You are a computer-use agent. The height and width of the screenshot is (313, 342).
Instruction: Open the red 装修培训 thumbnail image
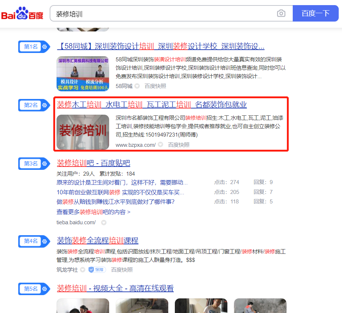(x=82, y=132)
